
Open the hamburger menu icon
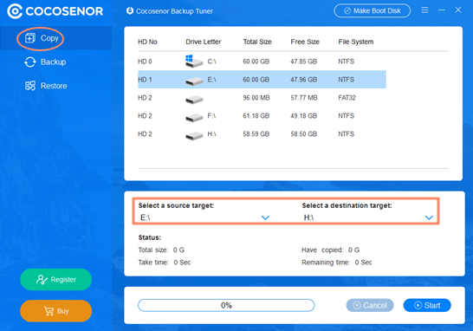(424, 10)
